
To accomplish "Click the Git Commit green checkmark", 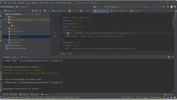I will [x=152, y=7].
